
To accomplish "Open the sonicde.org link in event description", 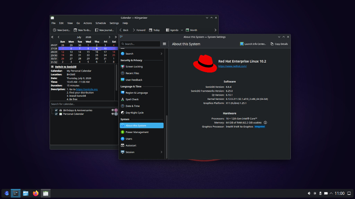I will point(87,89).
